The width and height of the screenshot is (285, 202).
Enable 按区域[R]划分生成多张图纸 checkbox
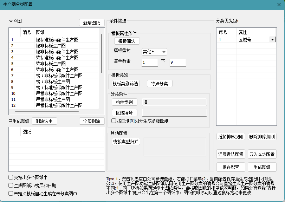[114, 121]
